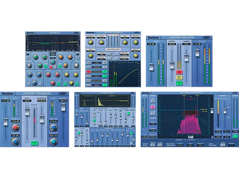Click the Attack knob in Oxford Dynamics
The width and height of the screenshot is (239, 179).
point(101,42)
